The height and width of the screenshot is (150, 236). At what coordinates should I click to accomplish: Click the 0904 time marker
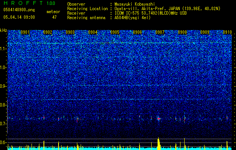click(x=93, y=32)
